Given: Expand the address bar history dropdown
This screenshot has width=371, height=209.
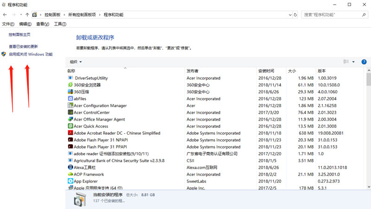Looking at the screenshot, I should pos(290,15).
